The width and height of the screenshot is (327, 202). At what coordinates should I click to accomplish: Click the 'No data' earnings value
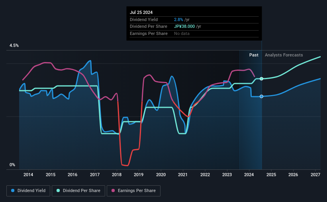[182, 33]
